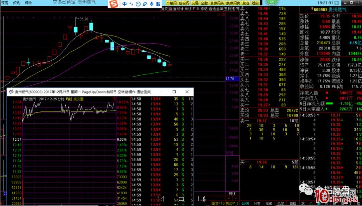
Task: Click the 均线 legend in intraday popup
Action: tap(69, 99)
